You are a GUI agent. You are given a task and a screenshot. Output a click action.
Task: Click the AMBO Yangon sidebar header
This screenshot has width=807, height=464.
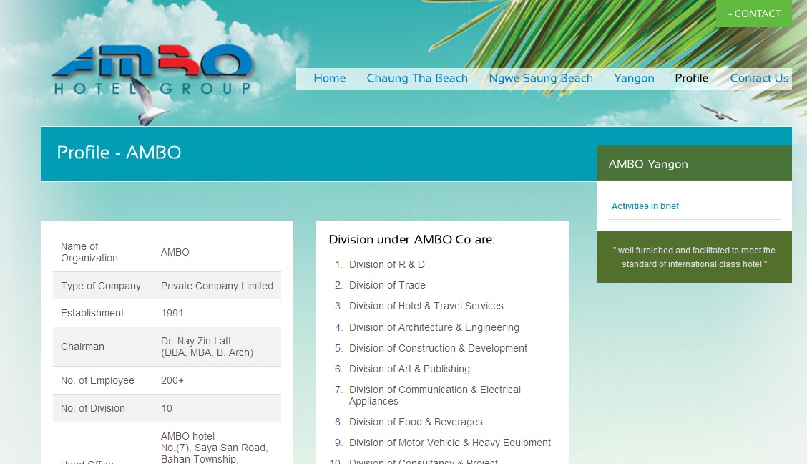pos(694,163)
